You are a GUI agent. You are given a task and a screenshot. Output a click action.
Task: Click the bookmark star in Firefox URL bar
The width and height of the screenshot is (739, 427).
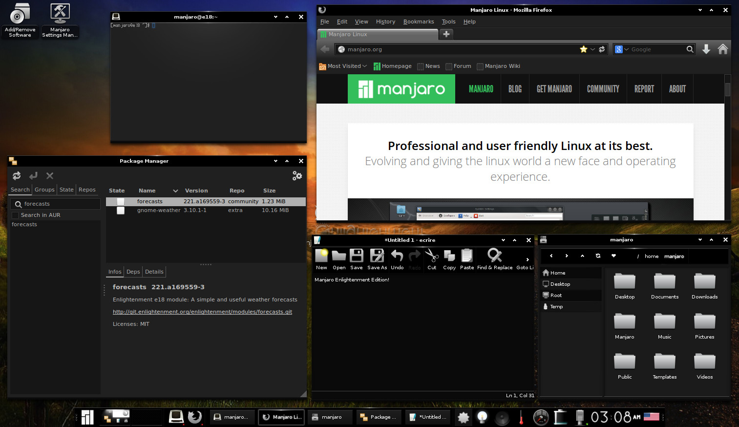click(583, 49)
